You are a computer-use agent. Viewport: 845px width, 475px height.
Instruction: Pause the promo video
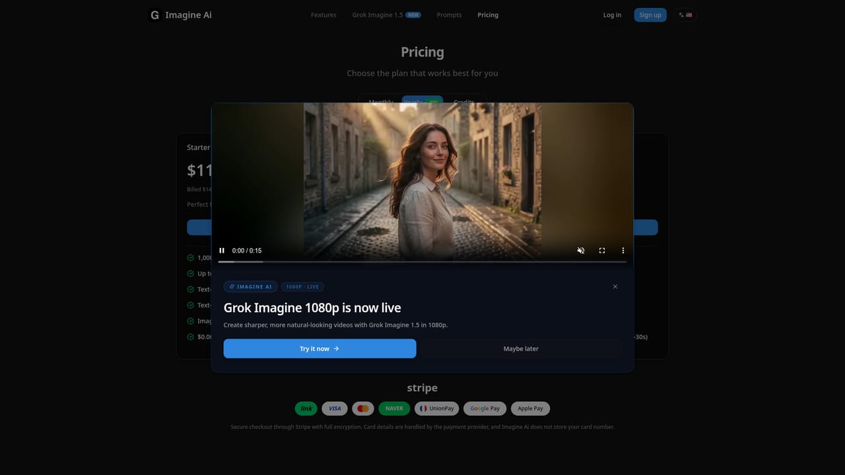pyautogui.click(x=222, y=251)
